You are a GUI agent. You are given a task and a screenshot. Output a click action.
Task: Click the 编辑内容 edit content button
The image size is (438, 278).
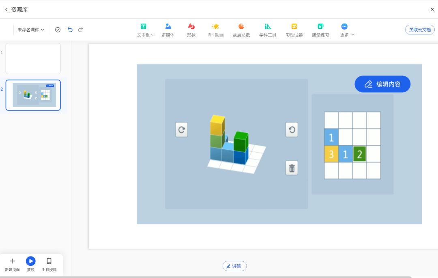(x=382, y=84)
